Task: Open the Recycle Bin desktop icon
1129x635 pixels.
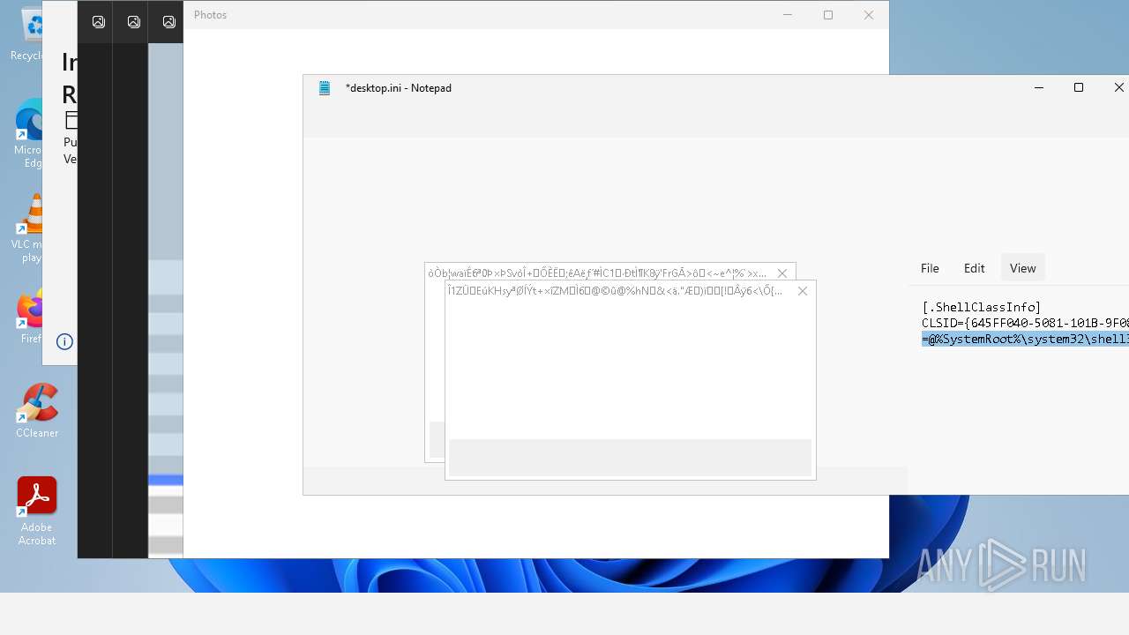Action: [x=31, y=34]
